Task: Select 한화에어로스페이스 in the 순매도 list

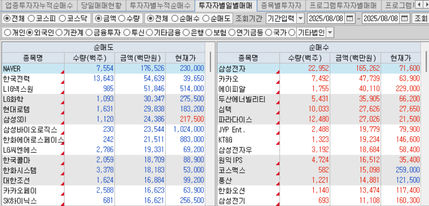Action: coord(33,140)
